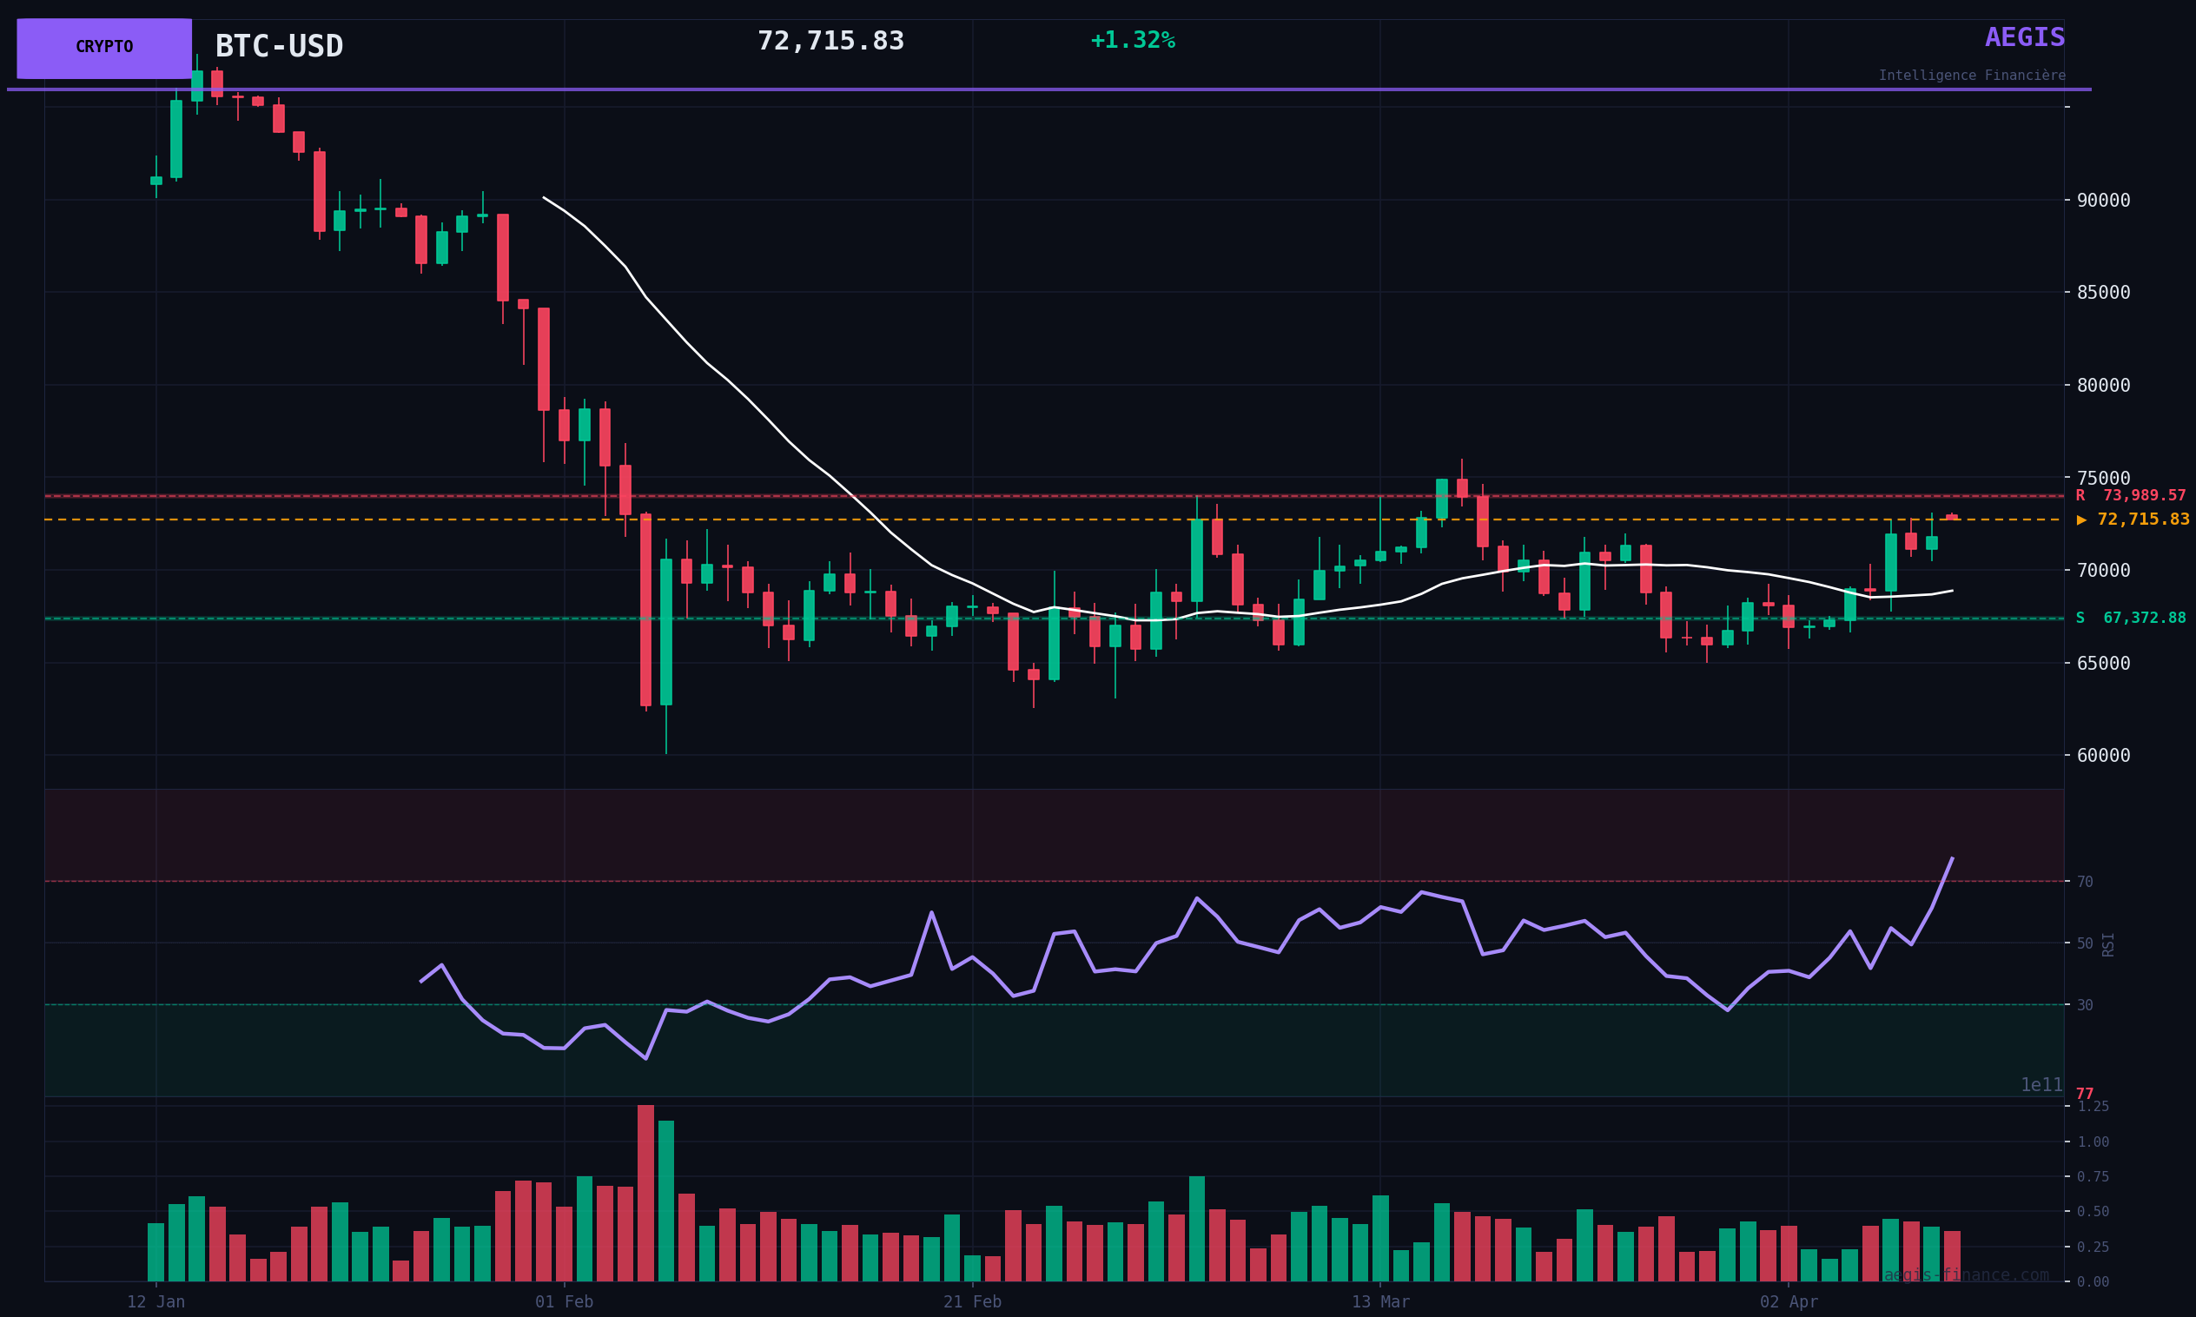Viewport: 2196px width, 1317px height.
Task: Click the 12 Jan date axis label
Action: pos(156,1302)
